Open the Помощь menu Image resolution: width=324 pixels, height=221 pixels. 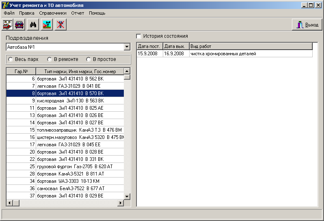click(97, 13)
